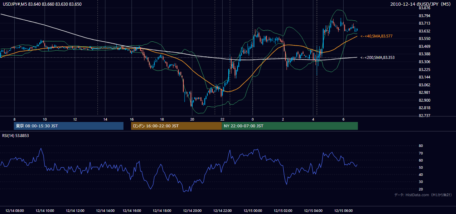Screen dimensions: 456x214
Task: Click price axis value 83.225
Action: (x=424, y=70)
